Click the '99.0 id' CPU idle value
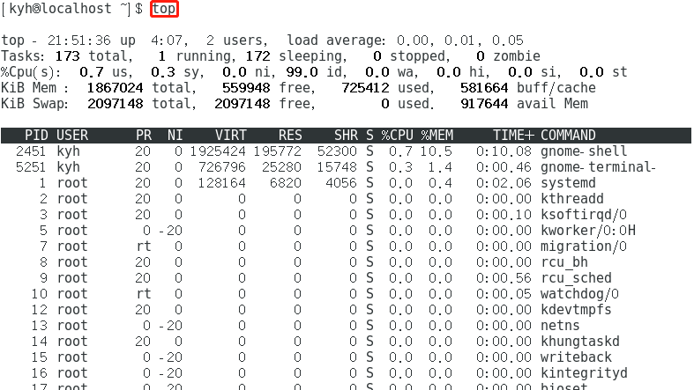The image size is (694, 390). coord(316,72)
